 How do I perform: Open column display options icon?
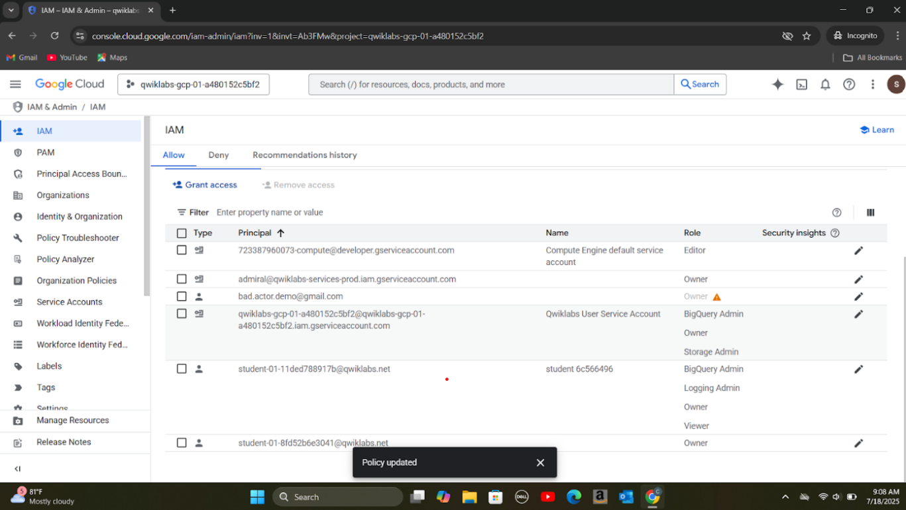[x=870, y=213]
